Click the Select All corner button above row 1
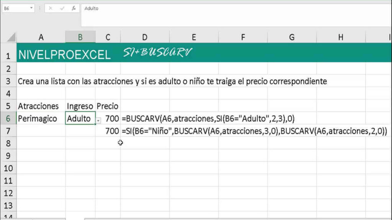The image size is (392, 220). 10,37
